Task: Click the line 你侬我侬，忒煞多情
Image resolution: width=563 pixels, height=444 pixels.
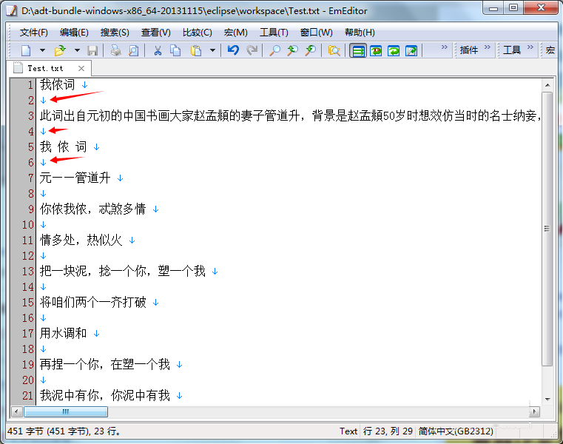Action: (93, 209)
